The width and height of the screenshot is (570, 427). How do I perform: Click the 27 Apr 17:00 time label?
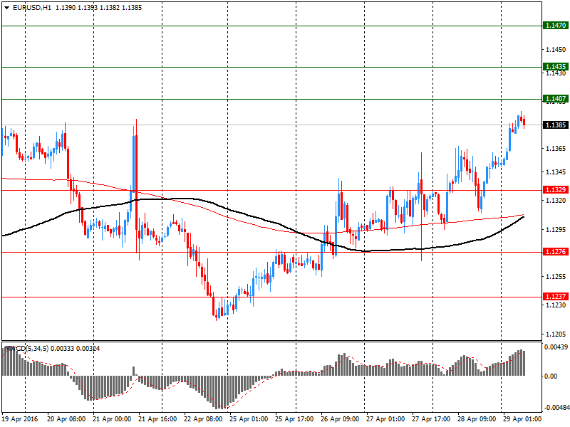coord(431,419)
